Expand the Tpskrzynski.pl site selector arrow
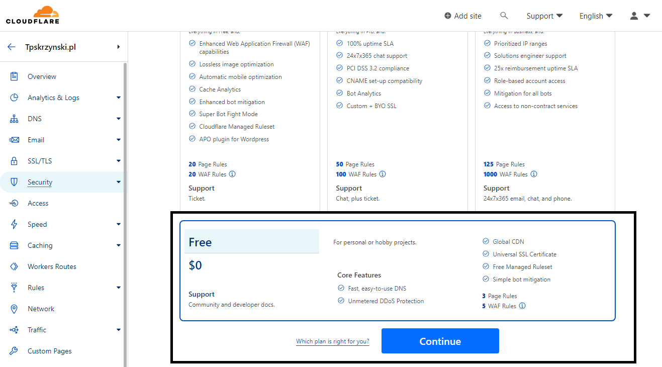Screen dimensions: 662x367 [x=119, y=47]
